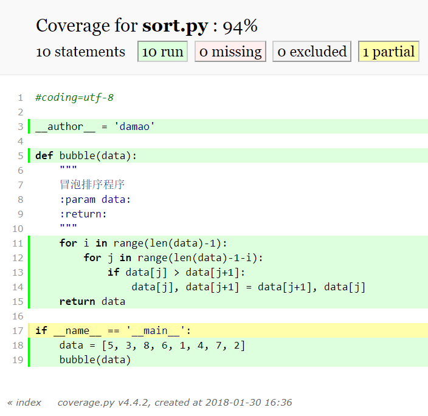Click line number 14 in the gutter
The height and width of the screenshot is (416, 428).
(18, 287)
